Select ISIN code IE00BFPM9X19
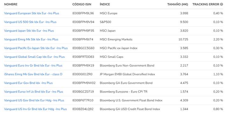The width and height of the screenshot is (226, 115). pyautogui.click(x=83, y=66)
